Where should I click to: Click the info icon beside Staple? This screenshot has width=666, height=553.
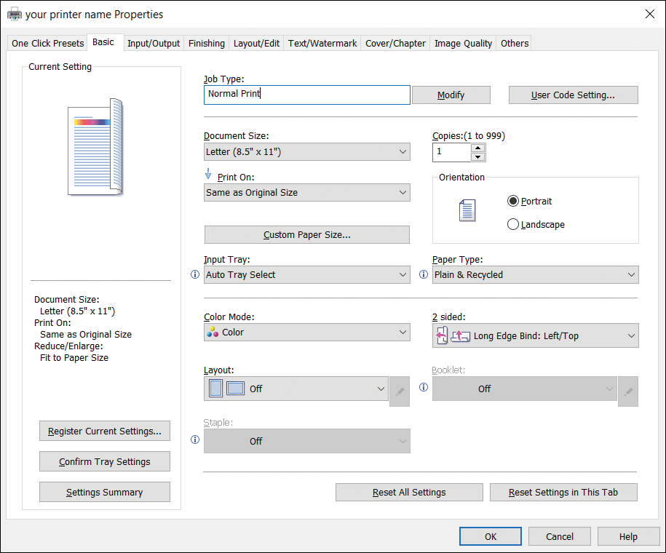click(x=194, y=440)
